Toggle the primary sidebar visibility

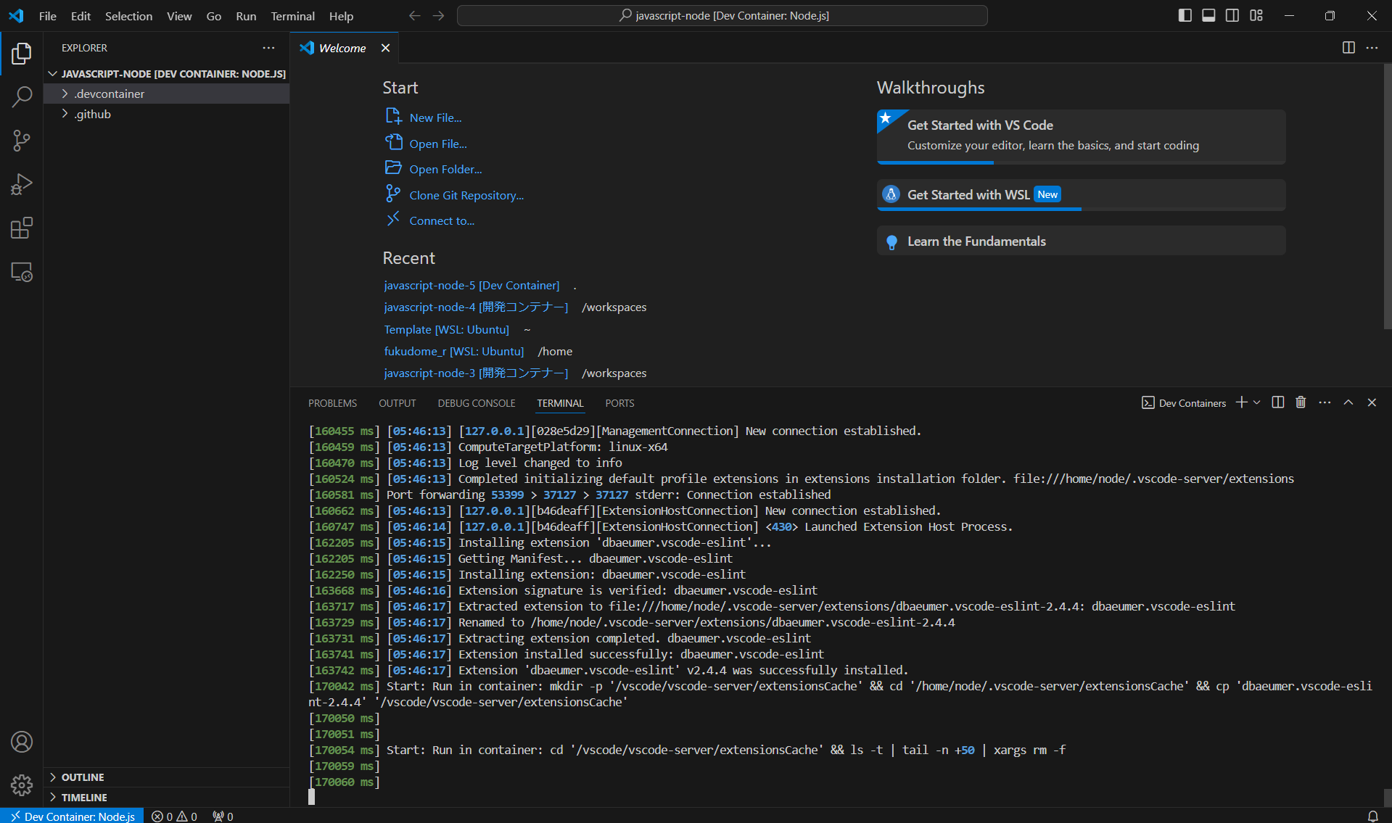(x=1185, y=15)
